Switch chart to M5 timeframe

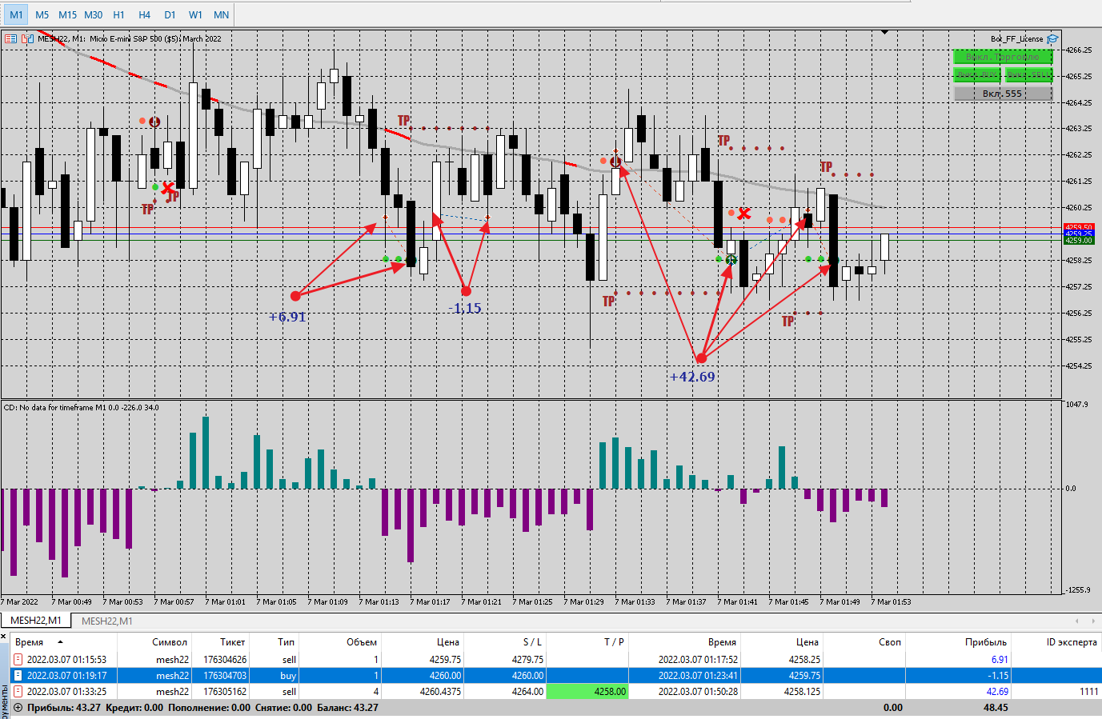42,14
